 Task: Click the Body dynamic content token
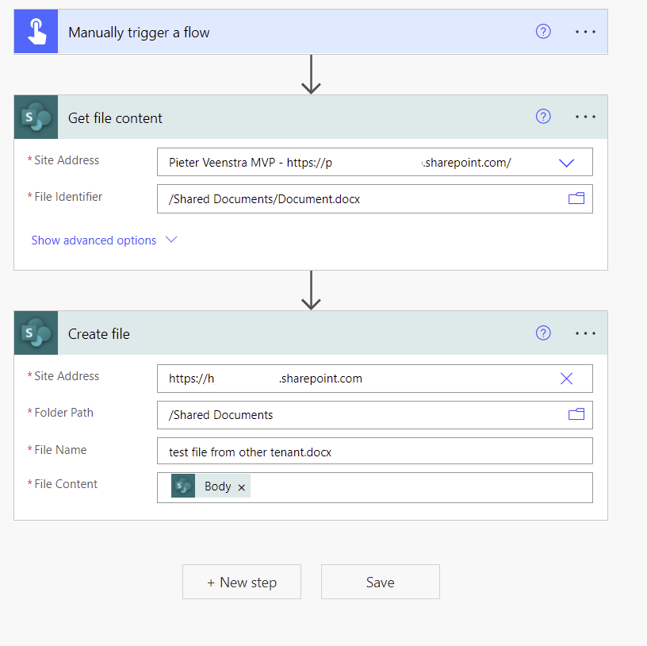[211, 486]
